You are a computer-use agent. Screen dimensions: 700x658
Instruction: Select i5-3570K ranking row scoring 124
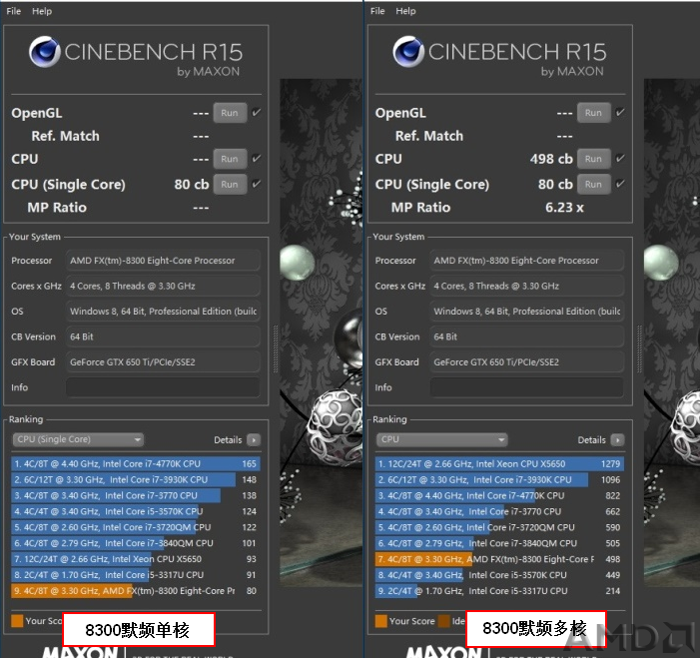[135, 511]
